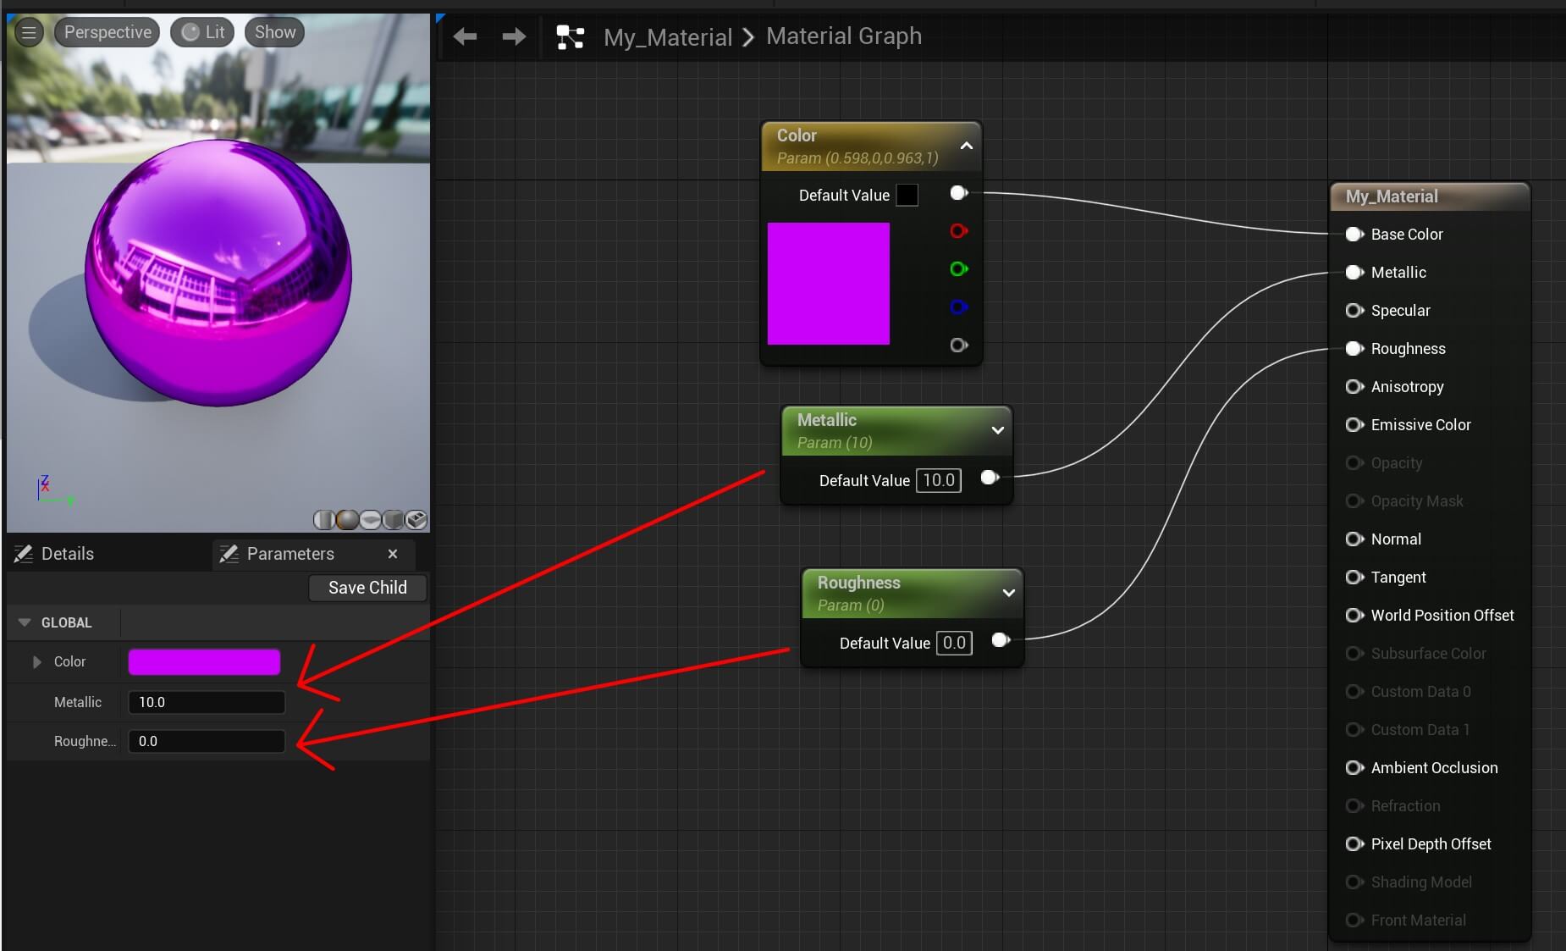The image size is (1566, 951).
Task: Click the red channel output pin on Color node
Action: [959, 230]
